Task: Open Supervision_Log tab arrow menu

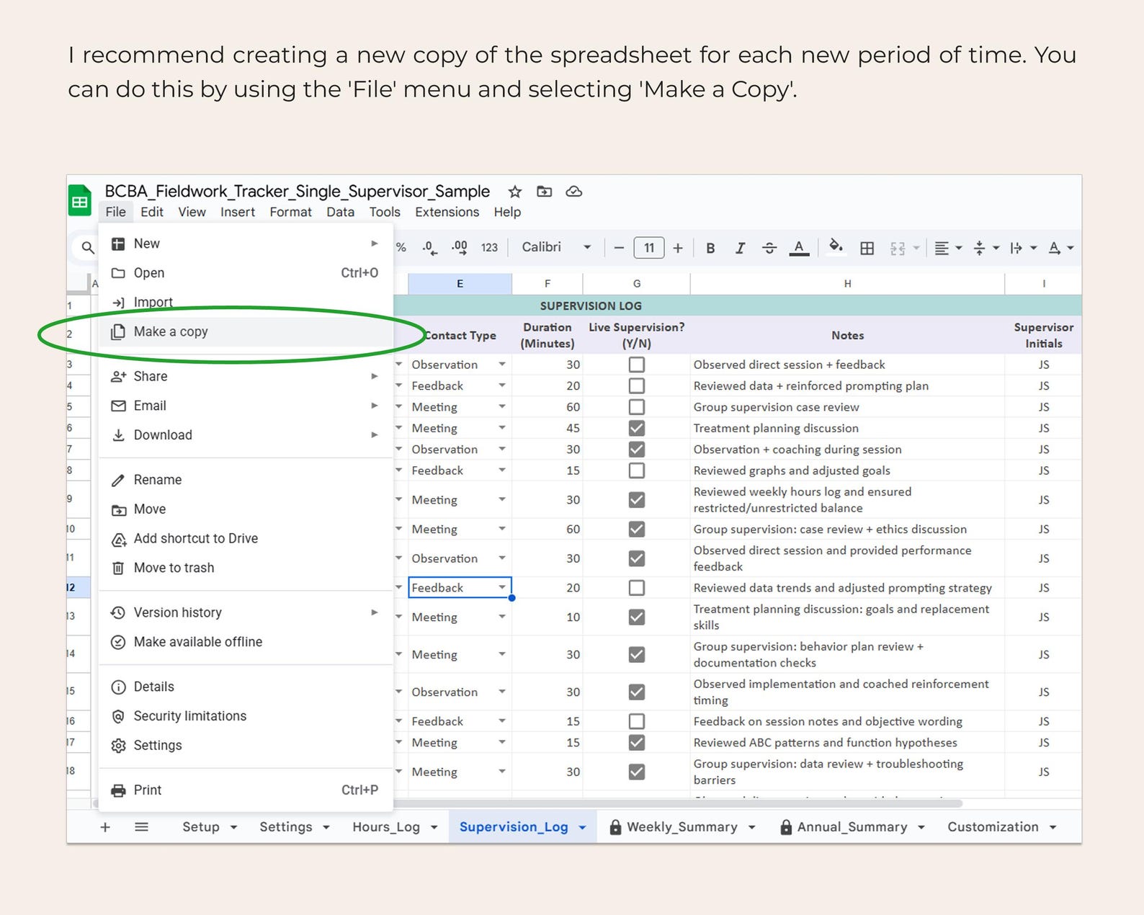Action: 582,828
